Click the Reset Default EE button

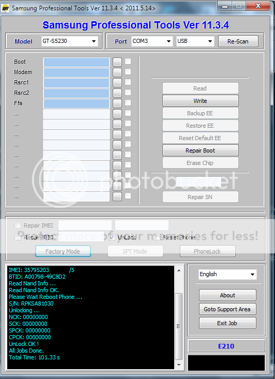click(x=201, y=138)
